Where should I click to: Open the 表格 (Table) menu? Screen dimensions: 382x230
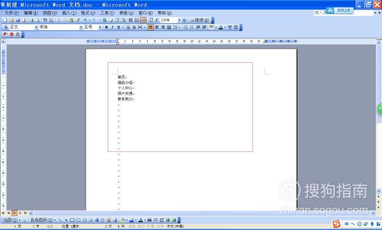coord(126,13)
